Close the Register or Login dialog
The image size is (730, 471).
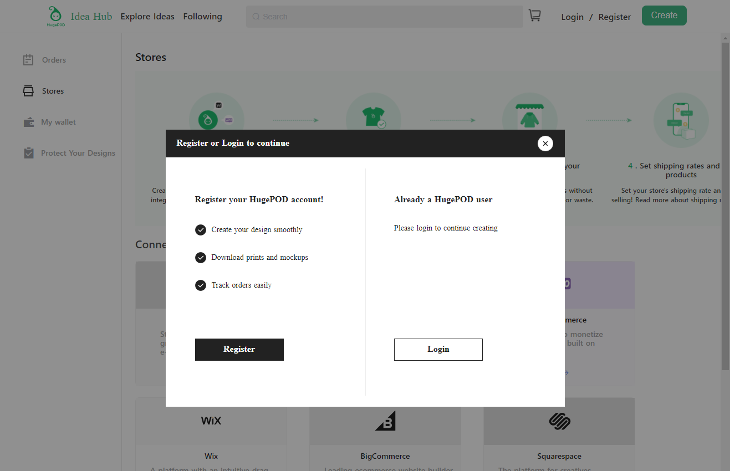point(545,144)
